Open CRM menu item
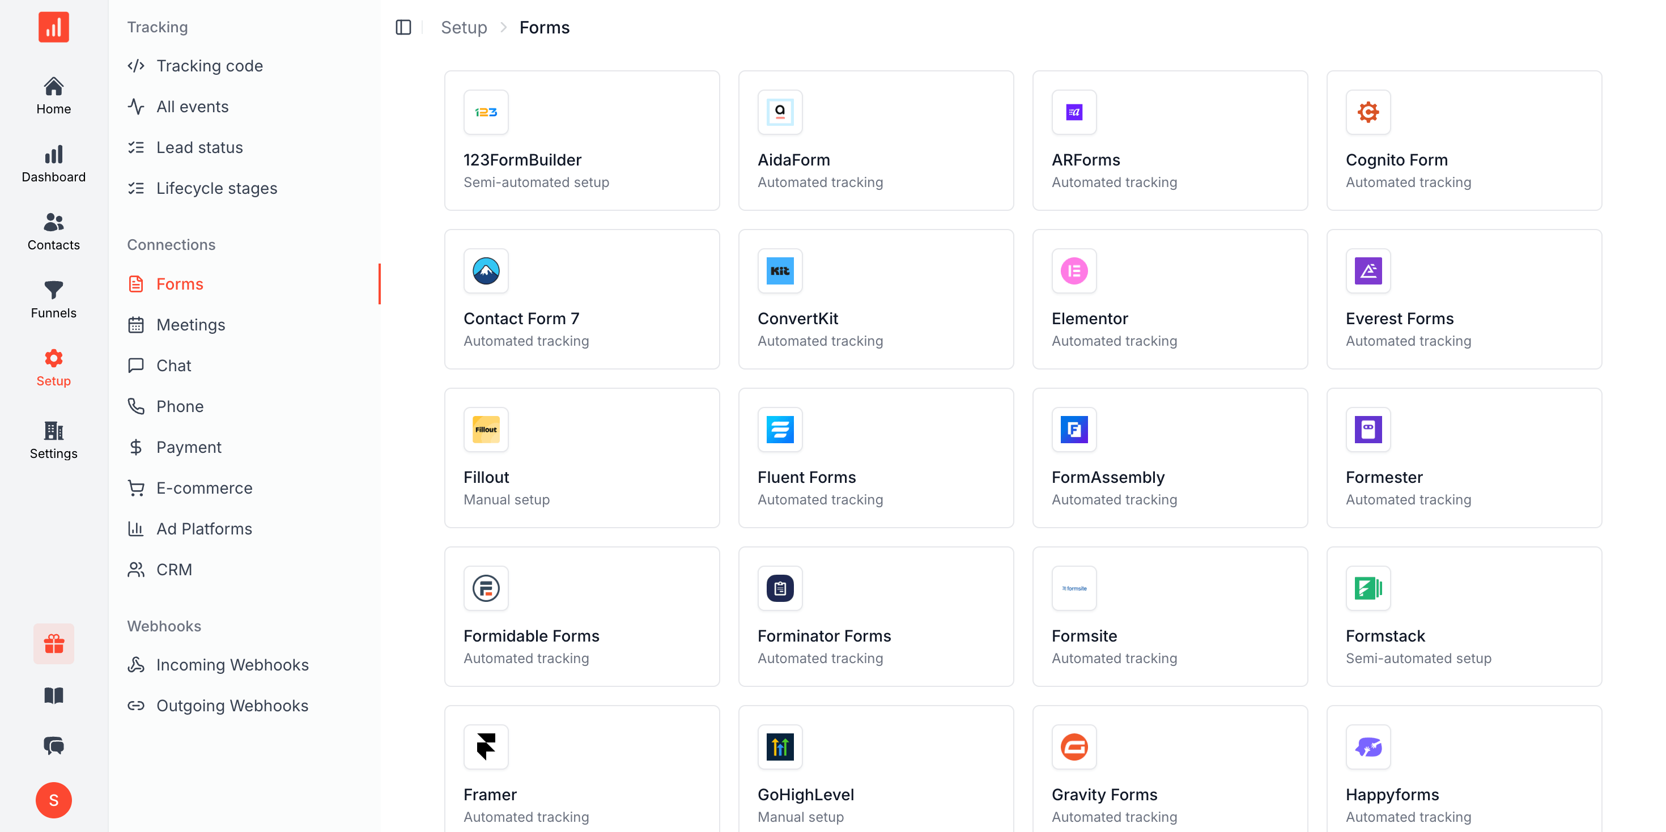Screen dimensions: 1666x832 pyautogui.click(x=244, y=570)
